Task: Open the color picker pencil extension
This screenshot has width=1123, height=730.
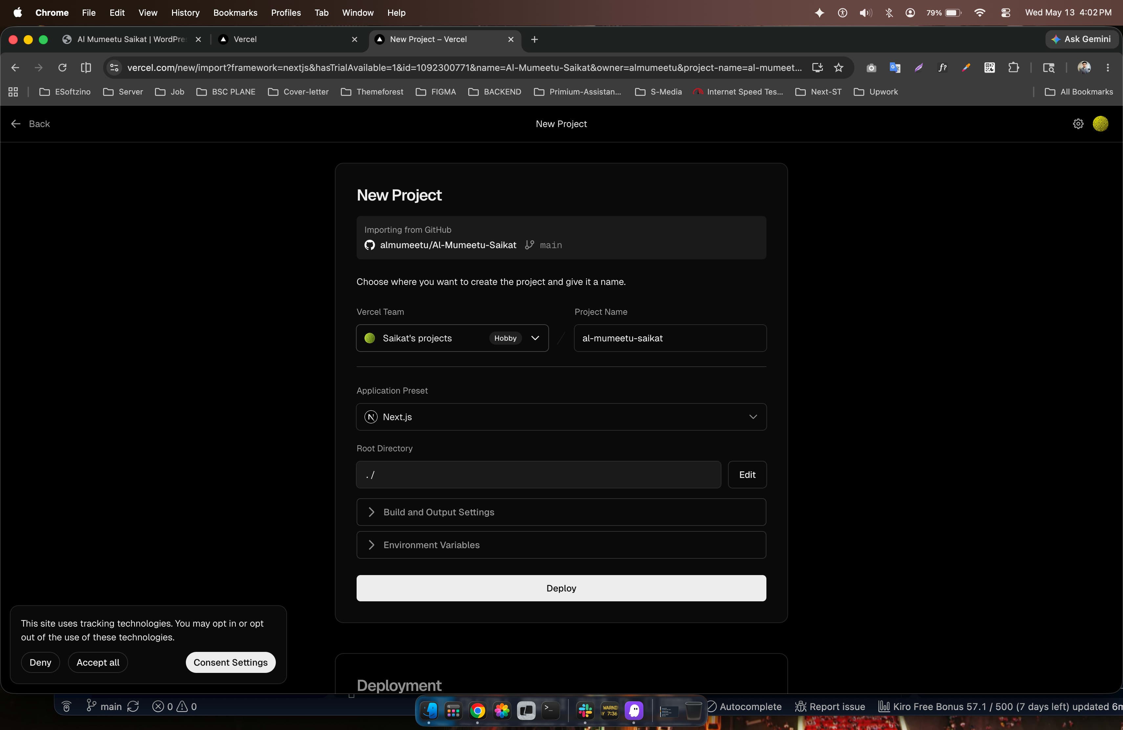Action: (x=966, y=67)
